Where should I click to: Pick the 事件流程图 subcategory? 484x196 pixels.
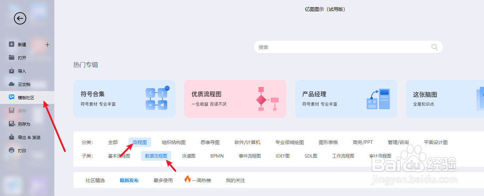pyautogui.click(x=250, y=156)
